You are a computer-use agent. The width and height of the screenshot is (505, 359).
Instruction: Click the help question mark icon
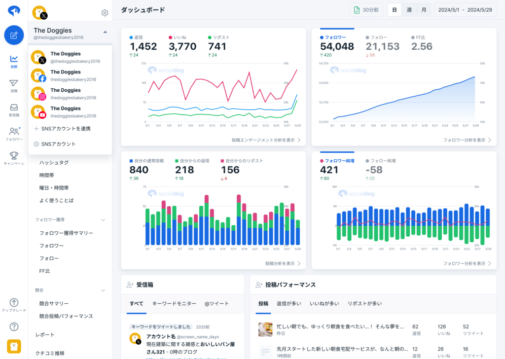pos(13,326)
